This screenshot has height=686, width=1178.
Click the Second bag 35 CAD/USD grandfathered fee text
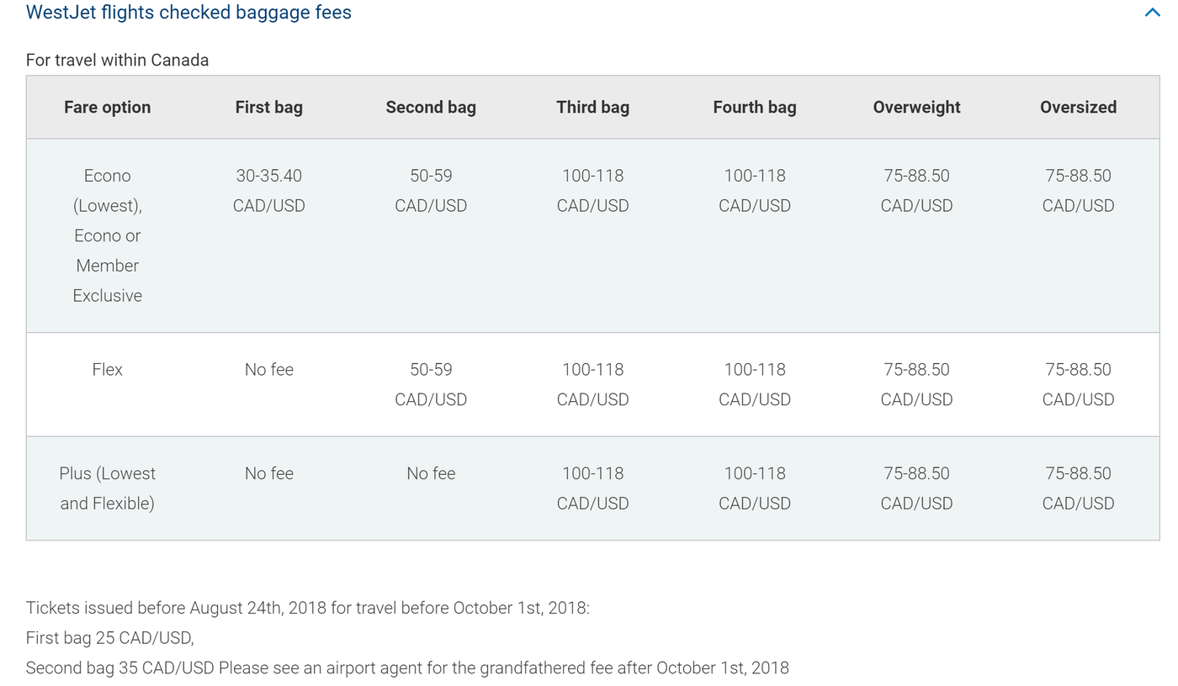click(408, 668)
